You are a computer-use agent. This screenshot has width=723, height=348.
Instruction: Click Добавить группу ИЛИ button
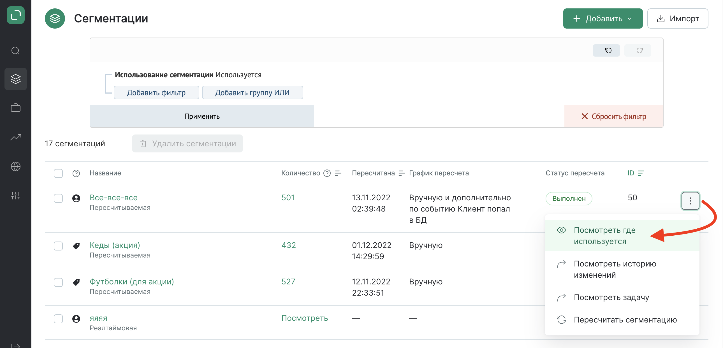pos(252,93)
